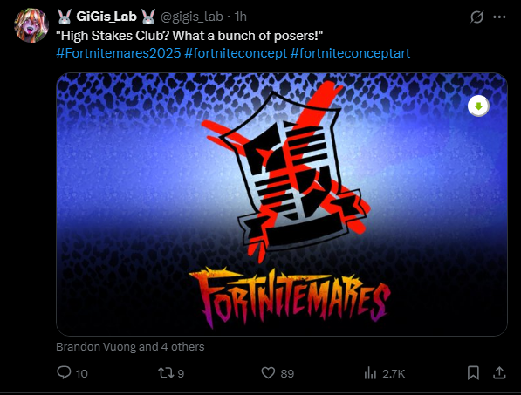Image resolution: width=521 pixels, height=395 pixels.
Task: Click 'Brandon Vuong and 4 others' tagged people
Action: coord(130,346)
